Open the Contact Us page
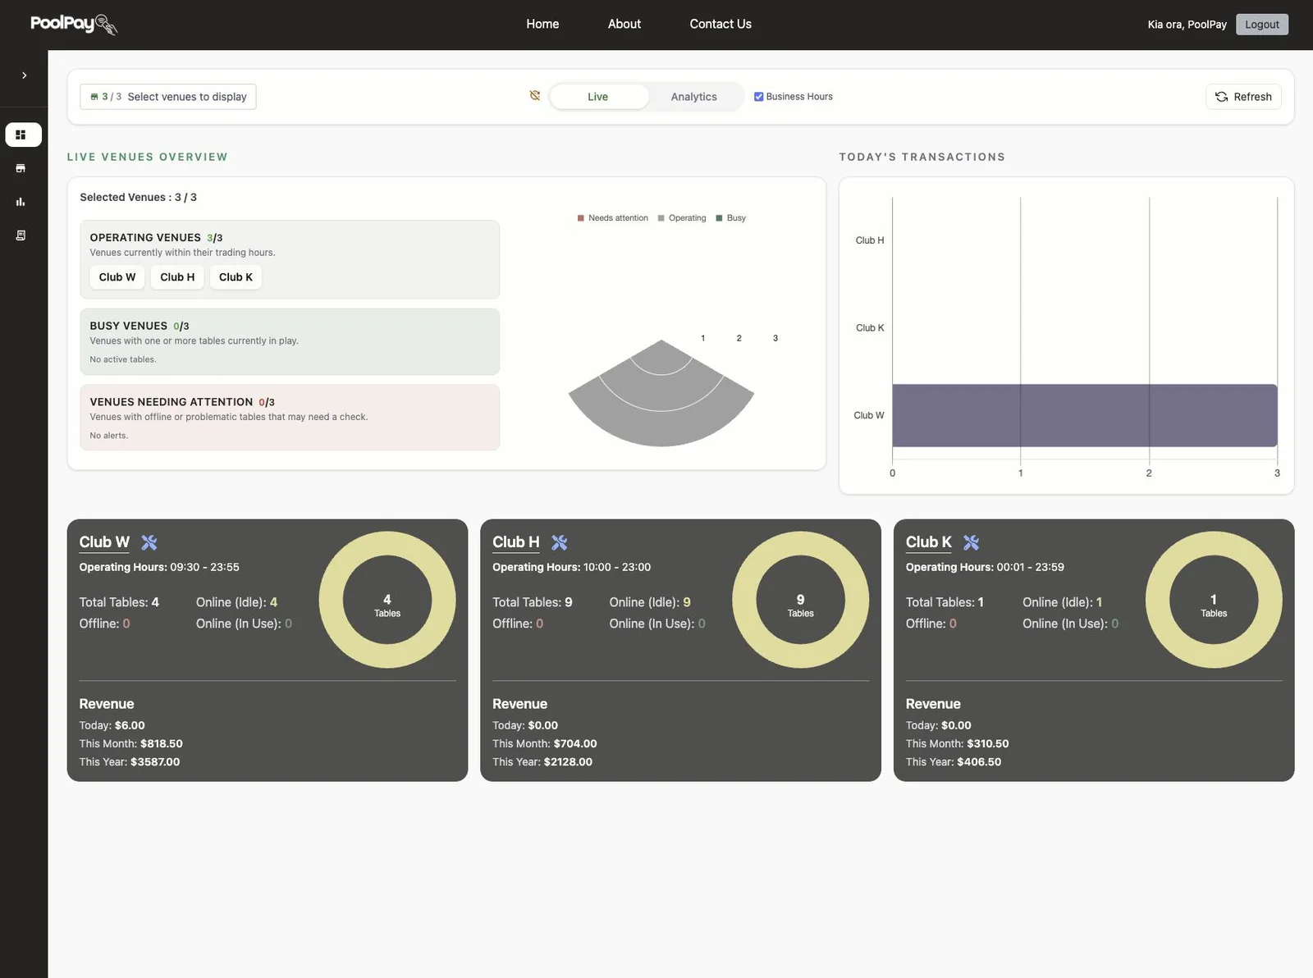Screen dimensions: 1313x978 [x=721, y=24]
